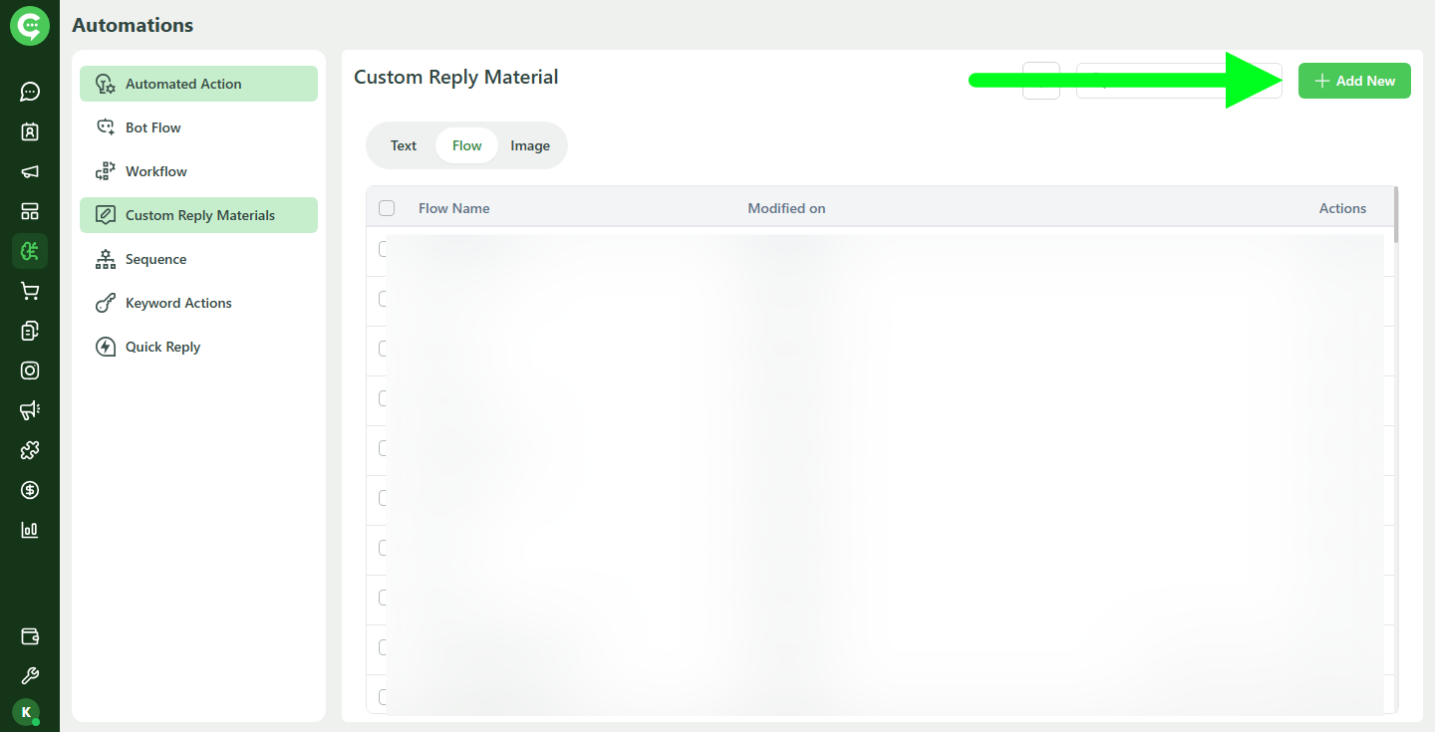1435x732 pixels.
Task: Check the first flow row checkbox
Action: 387,249
